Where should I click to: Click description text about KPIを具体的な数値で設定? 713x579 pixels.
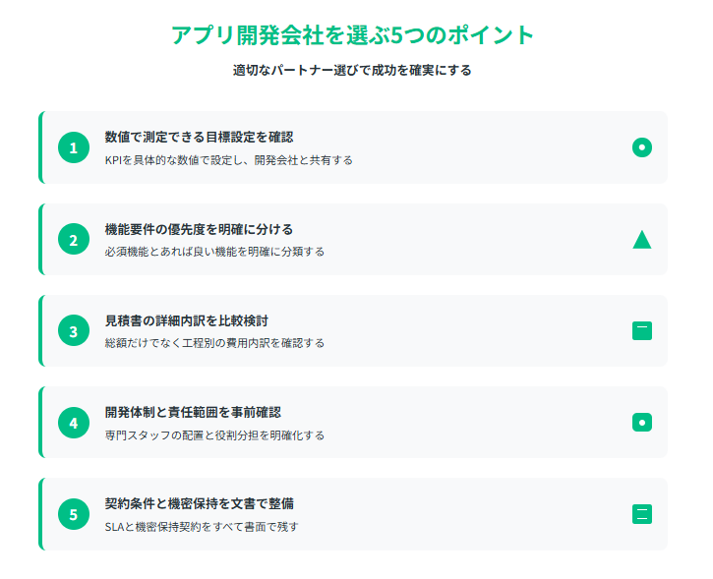point(229,160)
